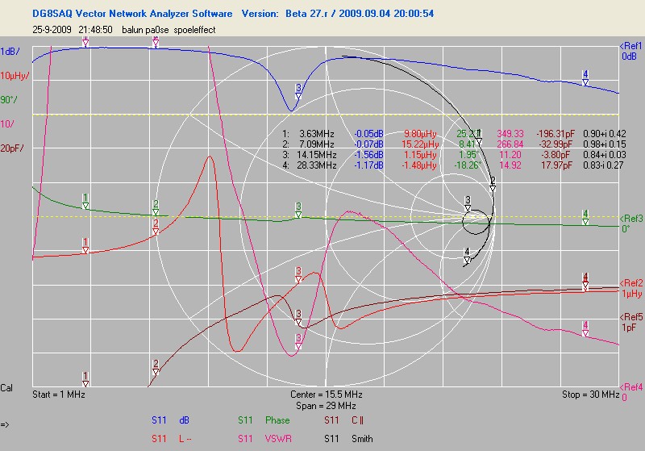This screenshot has height=451, width=645.
Task: Select the S11 Phase trace label
Action: coord(264,420)
